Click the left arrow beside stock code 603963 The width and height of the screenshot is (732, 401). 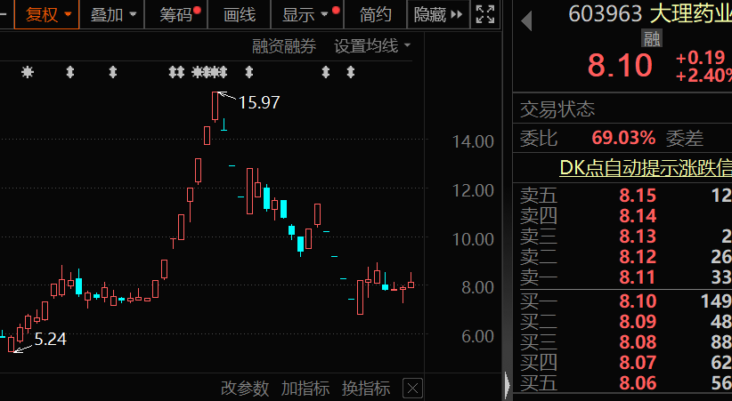tap(526, 21)
